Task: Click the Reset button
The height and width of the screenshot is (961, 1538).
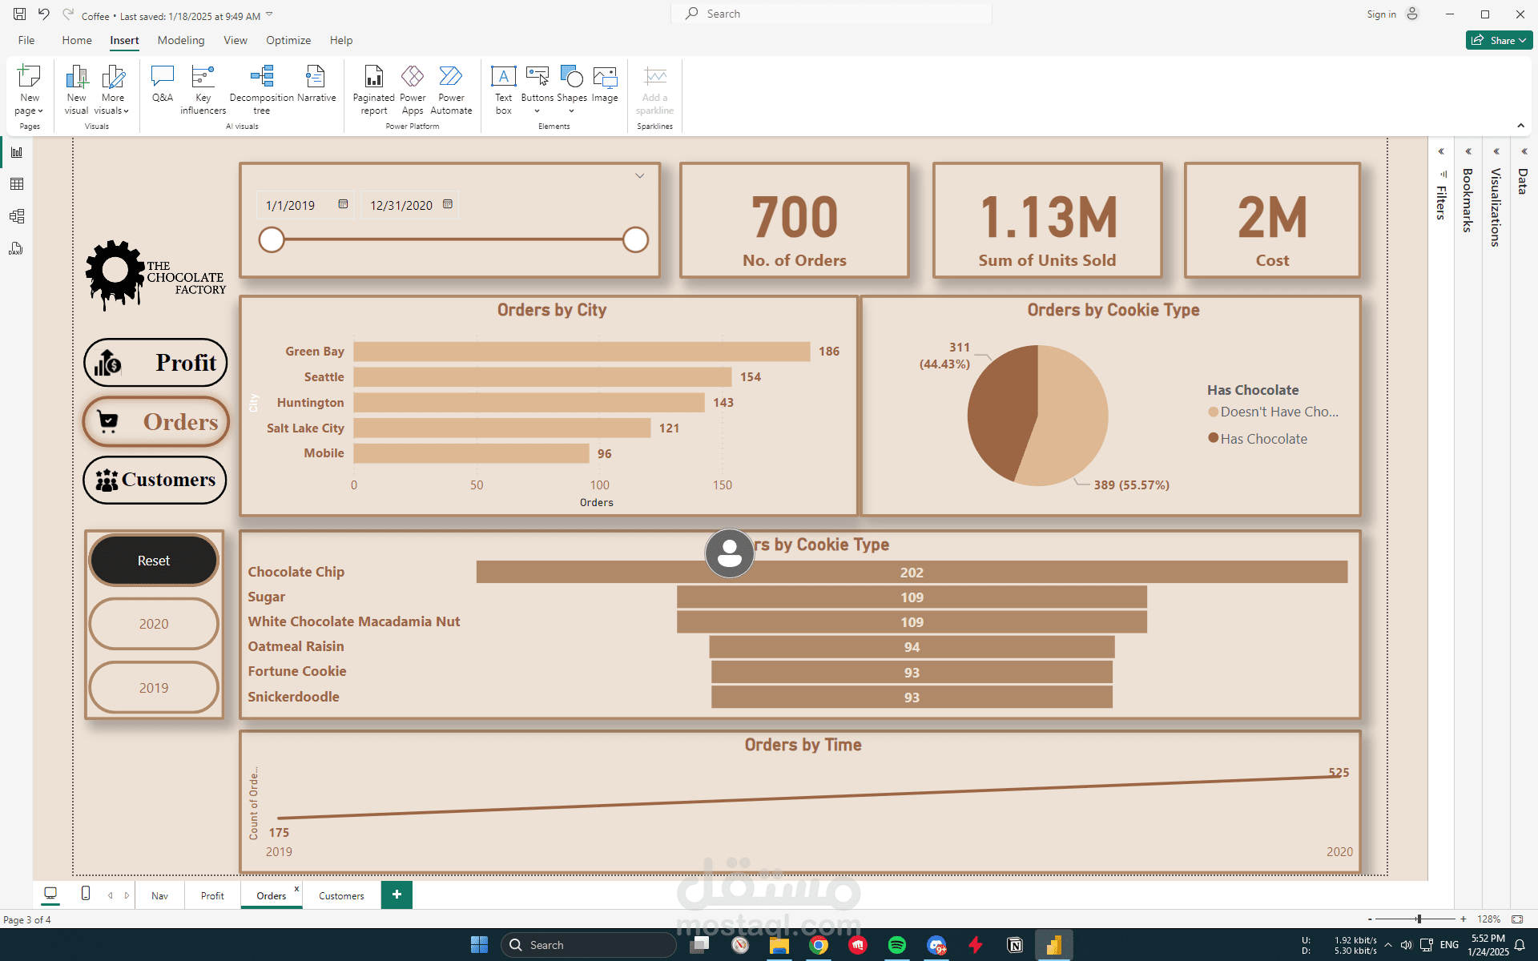Action: coord(154,561)
